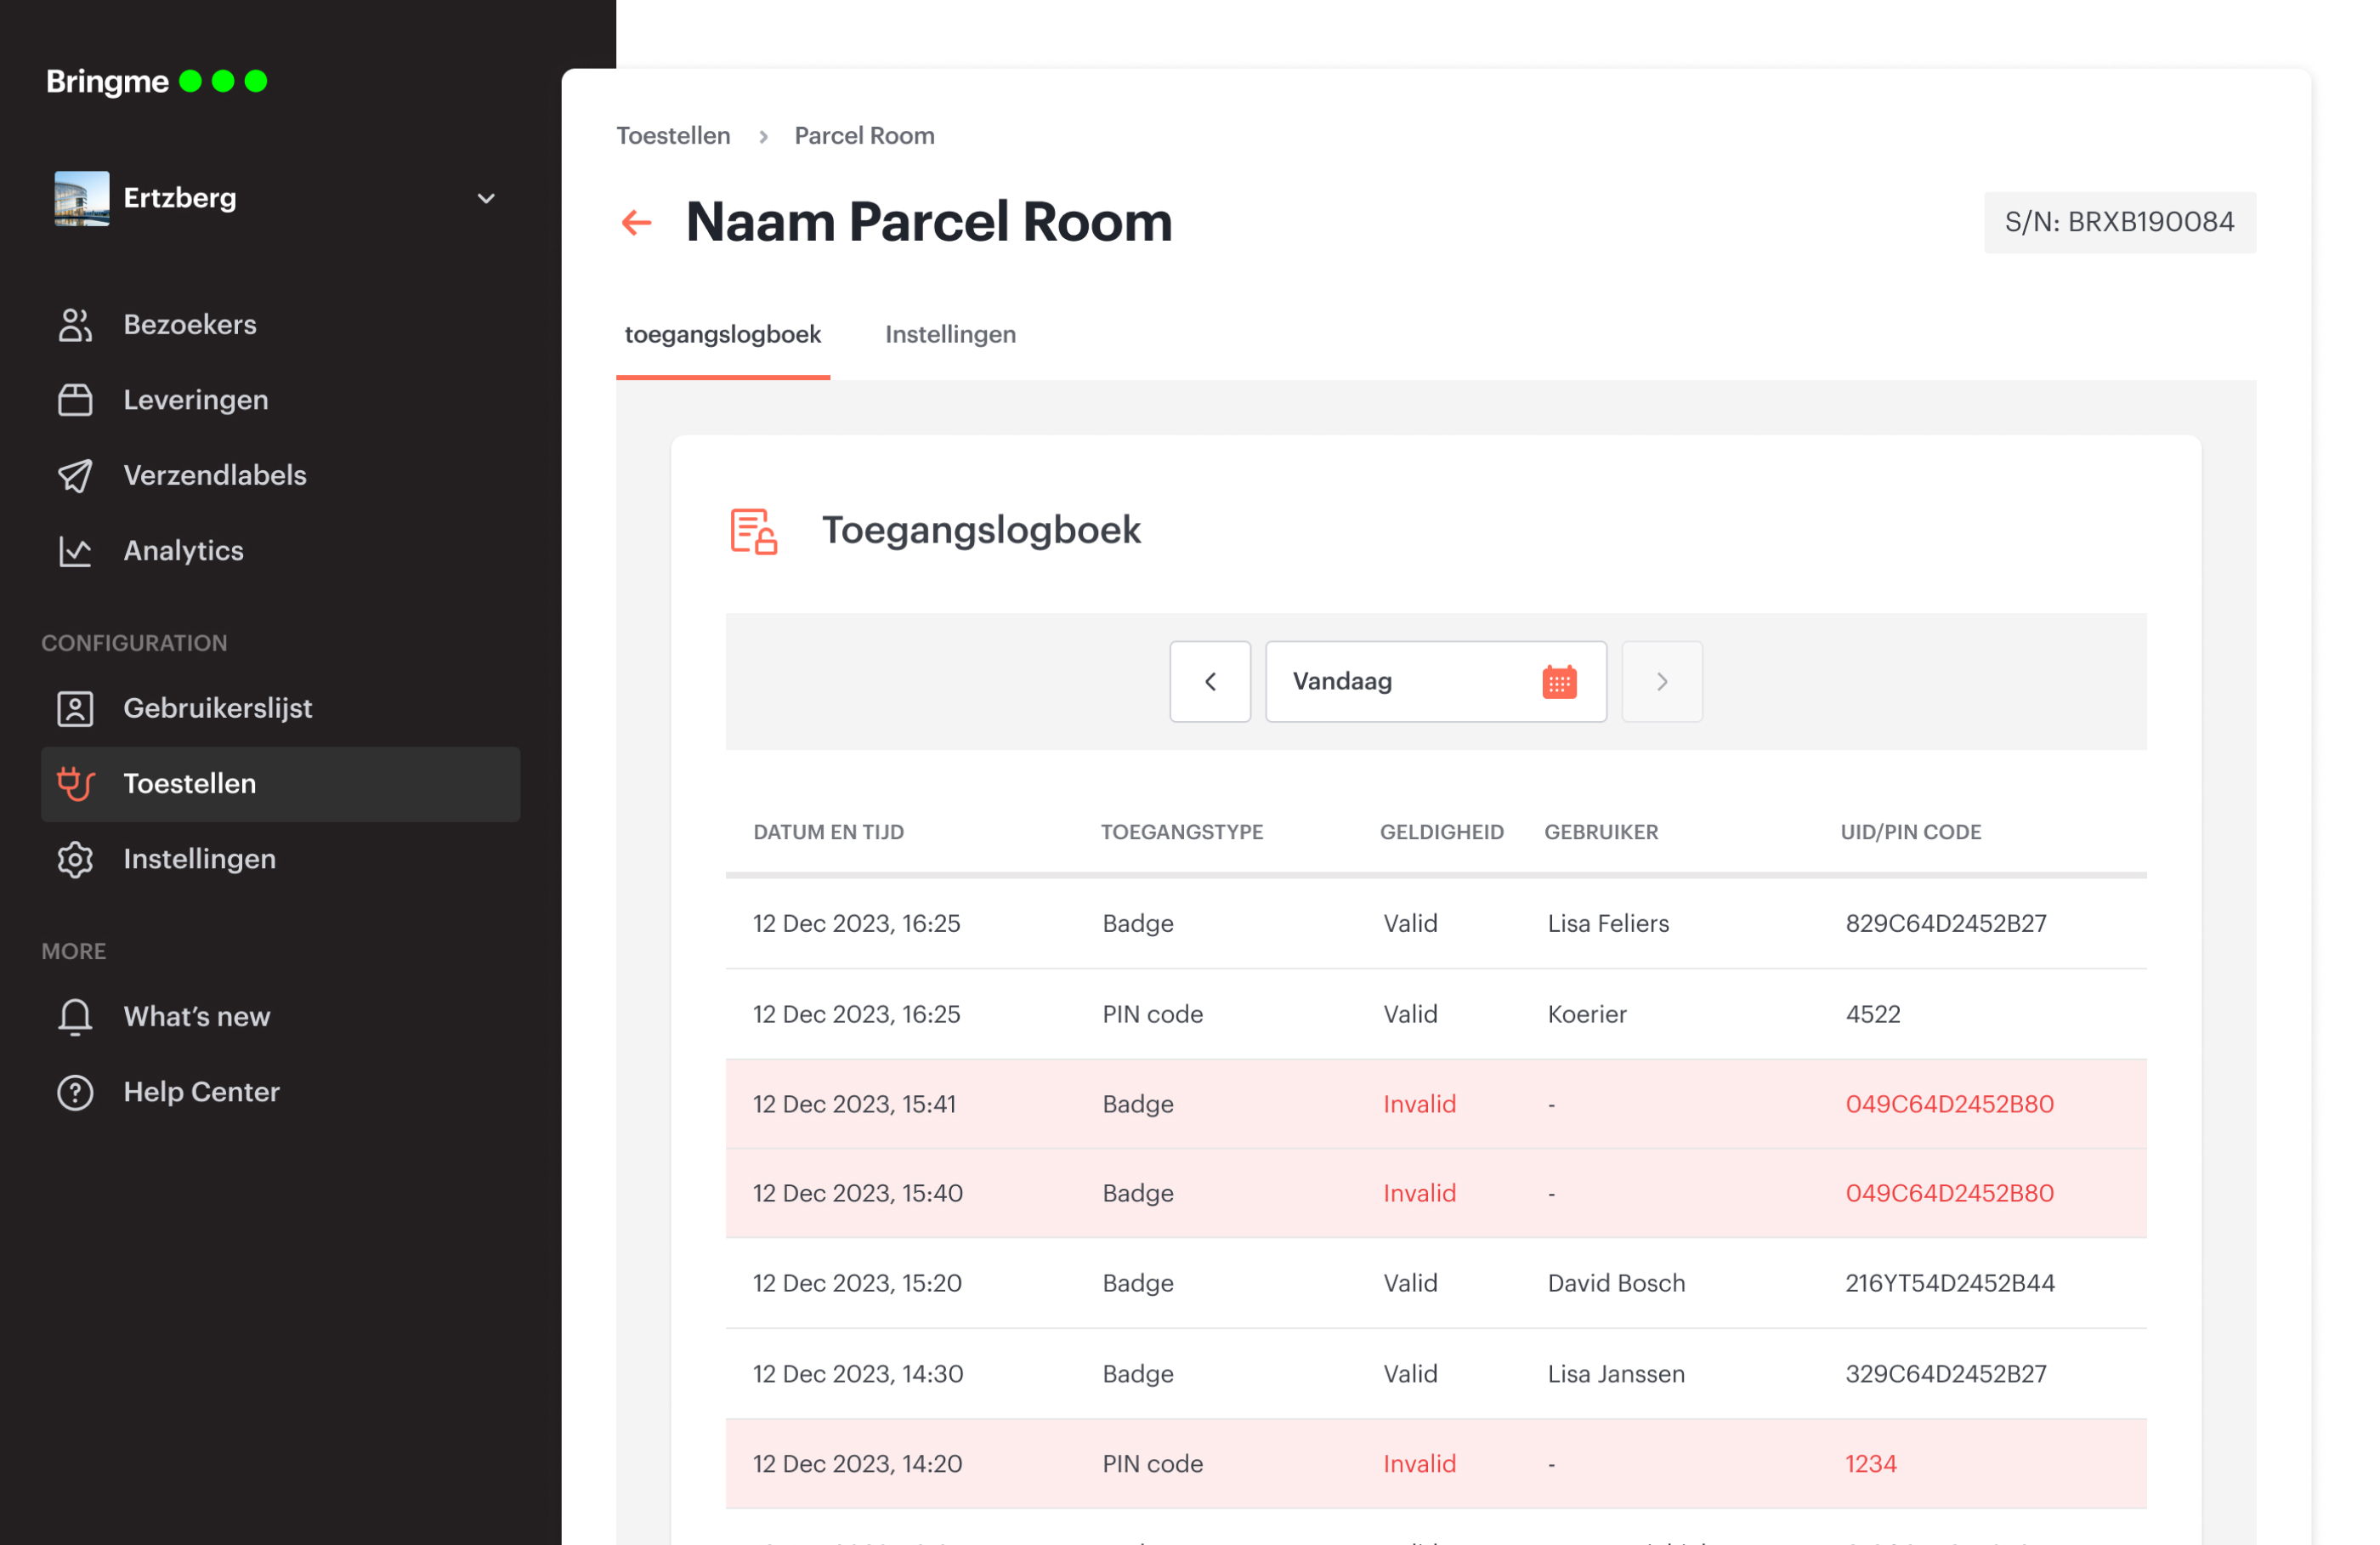Select Toestellen in the sidebar

click(280, 783)
